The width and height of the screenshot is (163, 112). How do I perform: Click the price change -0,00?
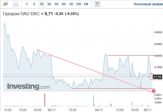(59, 14)
